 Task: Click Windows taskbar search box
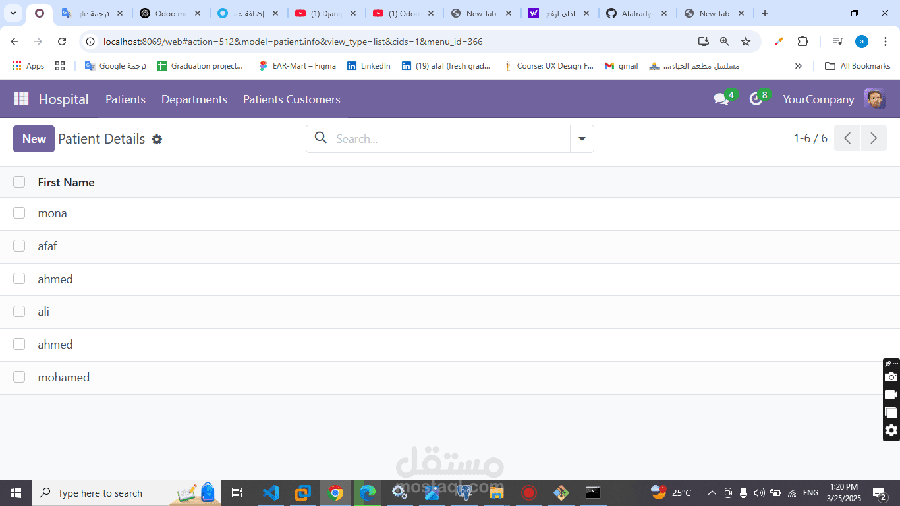coord(125,493)
